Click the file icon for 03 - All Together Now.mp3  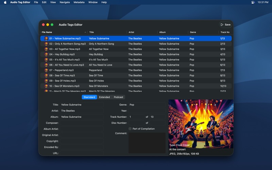point(46,49)
